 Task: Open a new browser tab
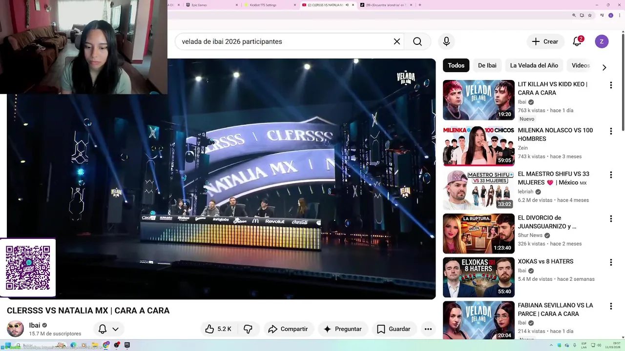pyautogui.click(x=420, y=5)
